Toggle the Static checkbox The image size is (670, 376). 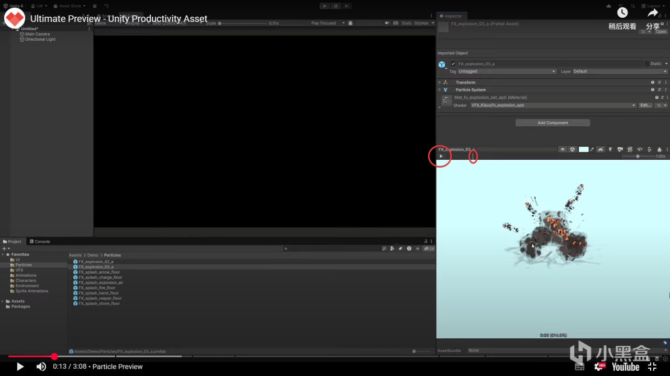tap(647, 64)
